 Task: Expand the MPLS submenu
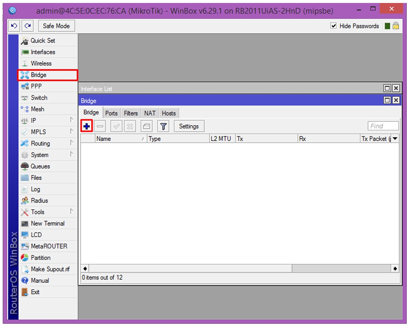[49, 132]
